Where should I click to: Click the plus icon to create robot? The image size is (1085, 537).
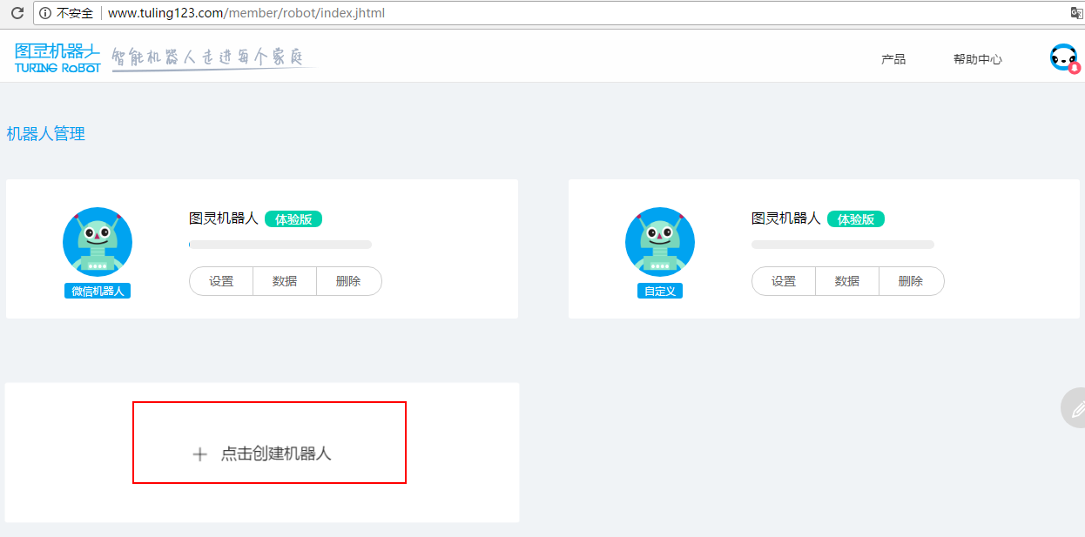[199, 454]
